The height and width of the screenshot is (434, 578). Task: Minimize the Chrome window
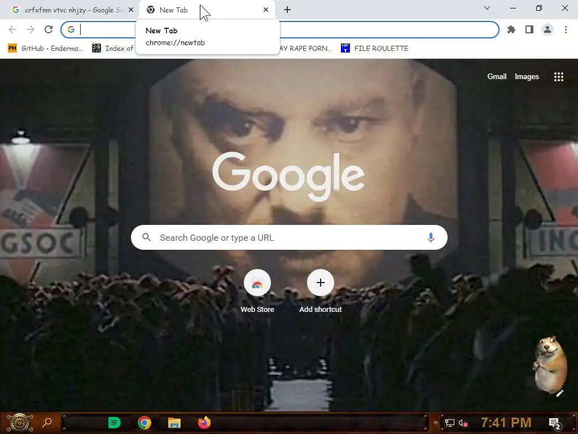(x=513, y=8)
